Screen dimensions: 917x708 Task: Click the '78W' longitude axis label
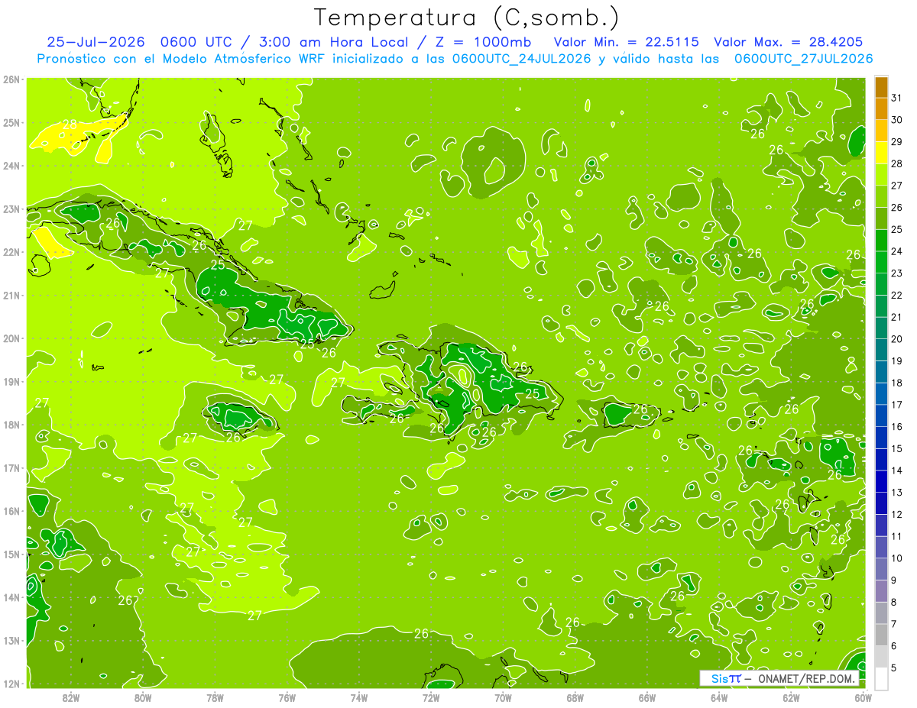click(215, 698)
